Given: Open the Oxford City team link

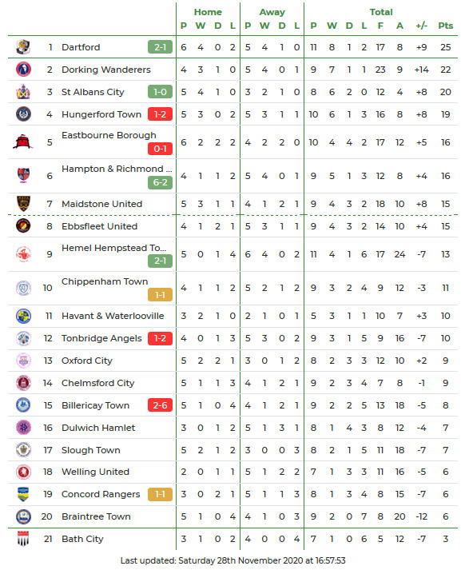Looking at the screenshot, I should click(87, 361).
